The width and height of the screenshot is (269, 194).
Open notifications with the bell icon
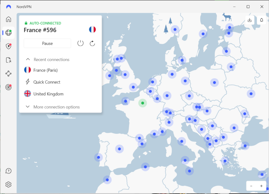pyautogui.click(x=261, y=20)
